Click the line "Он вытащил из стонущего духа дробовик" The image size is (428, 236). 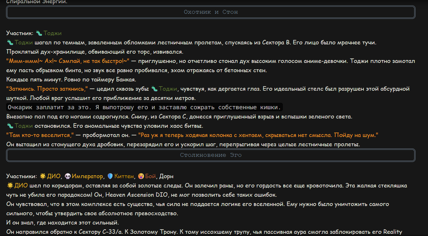183,144
